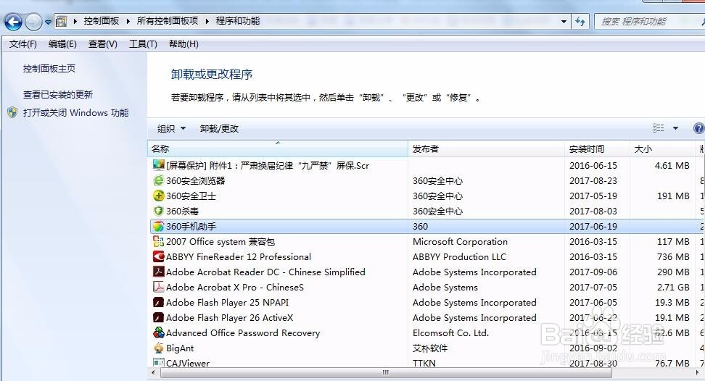Open the 工具(T) menu
This screenshot has height=381, width=705.
[x=143, y=44]
